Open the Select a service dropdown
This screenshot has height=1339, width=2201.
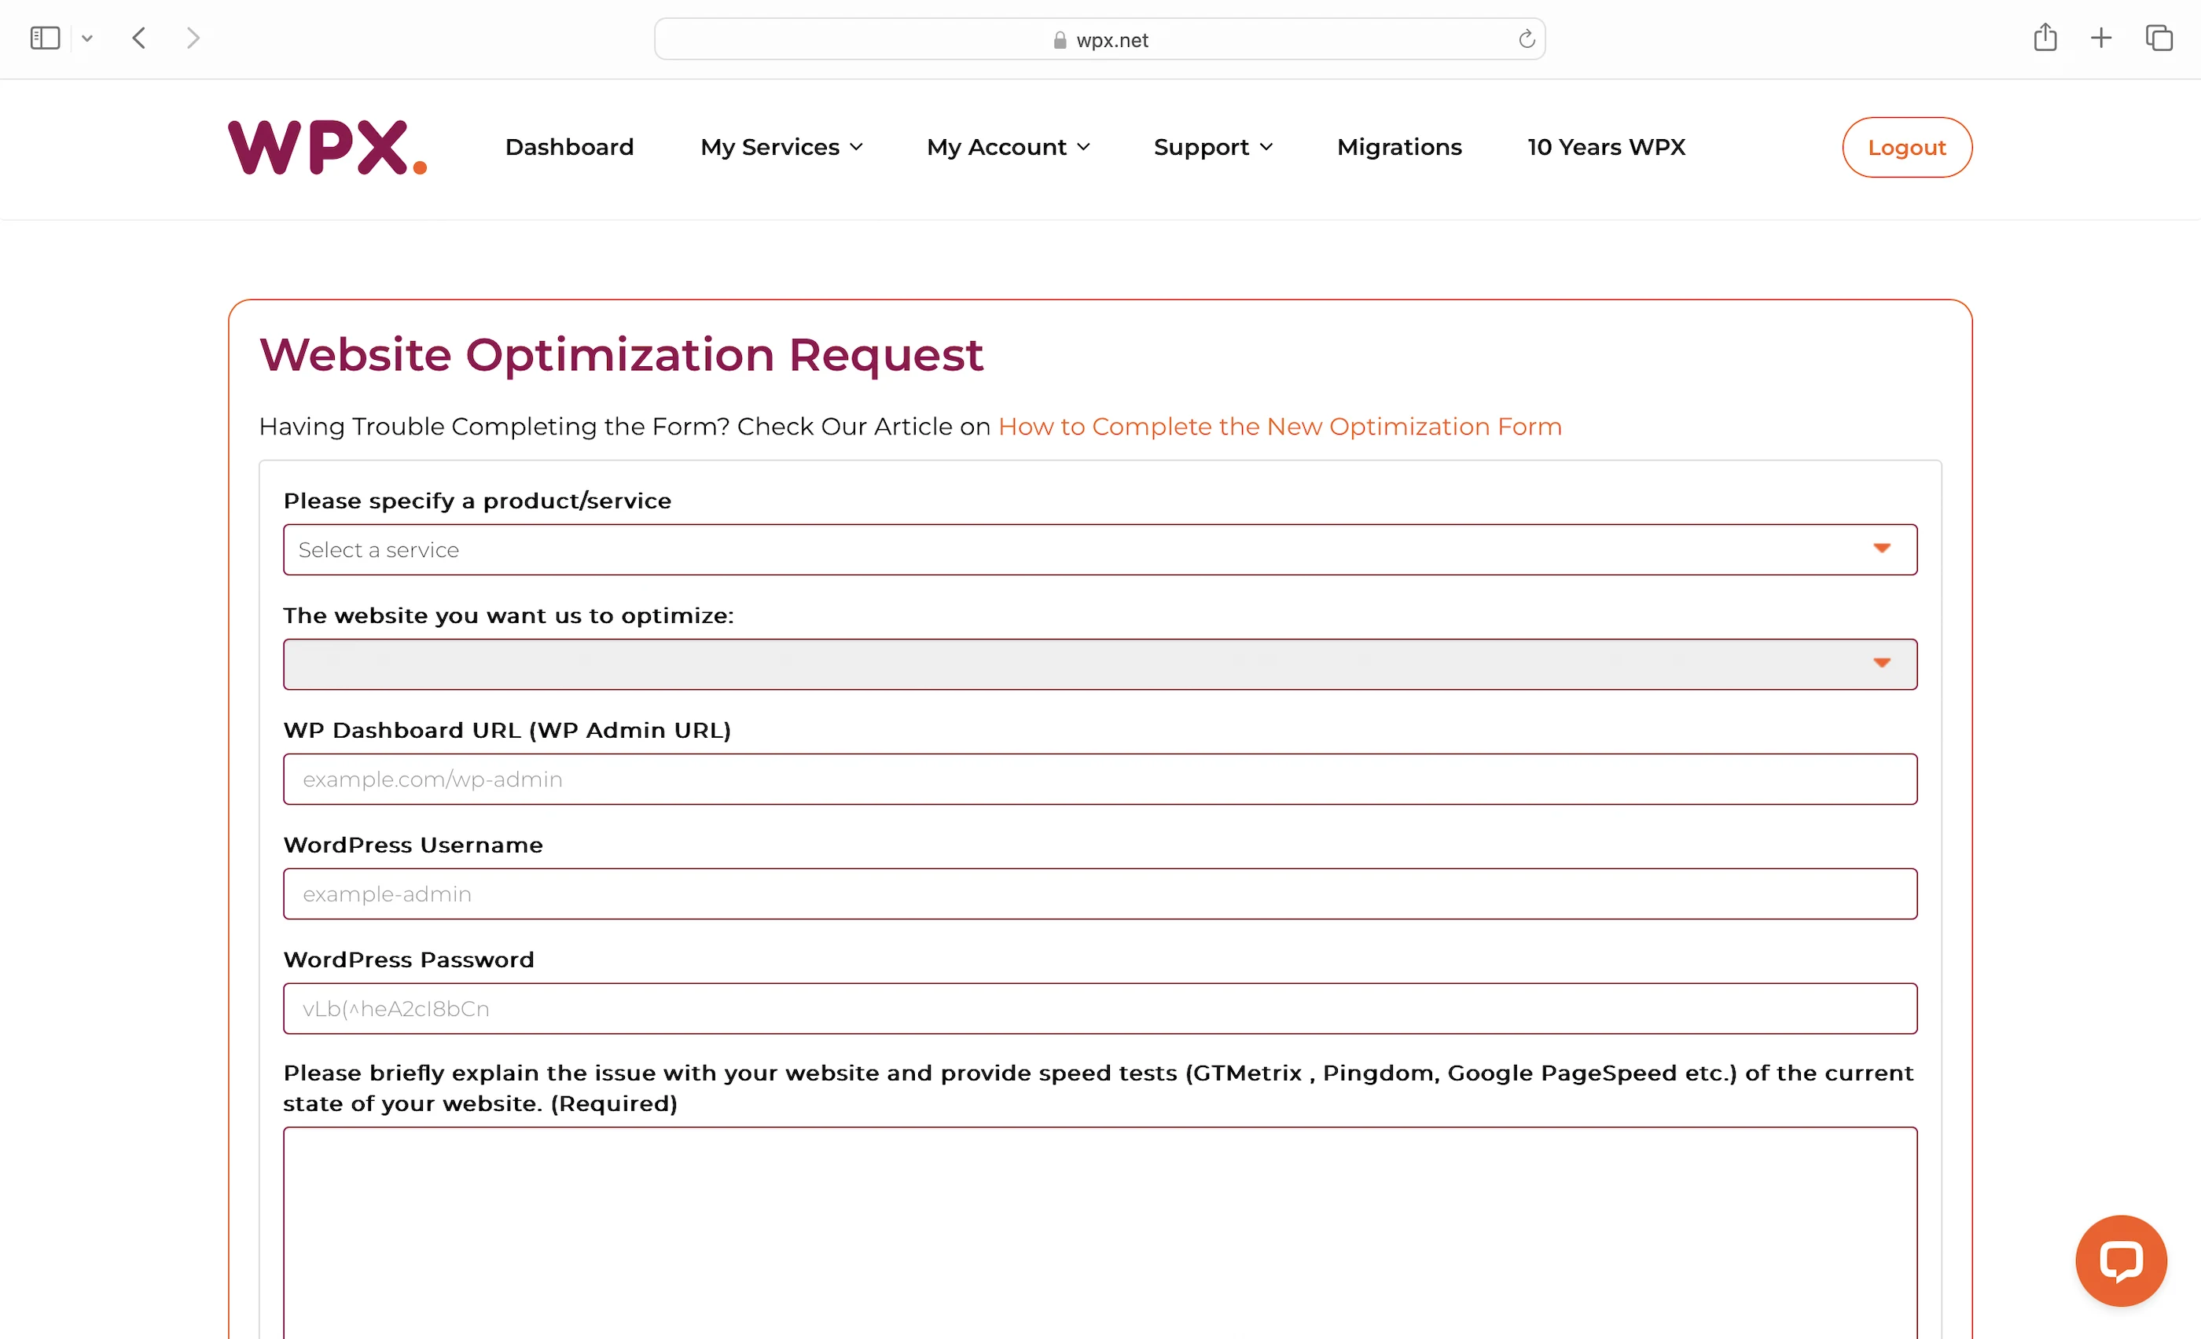(1100, 550)
